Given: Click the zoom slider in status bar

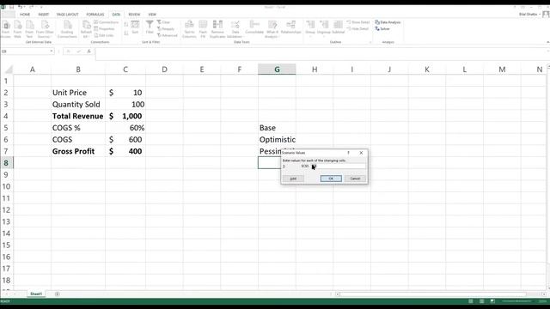Looking at the screenshot, I should pyautogui.click(x=517, y=301).
